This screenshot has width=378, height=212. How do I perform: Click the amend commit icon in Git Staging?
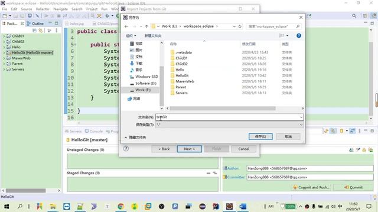pyautogui.click(x=351, y=150)
